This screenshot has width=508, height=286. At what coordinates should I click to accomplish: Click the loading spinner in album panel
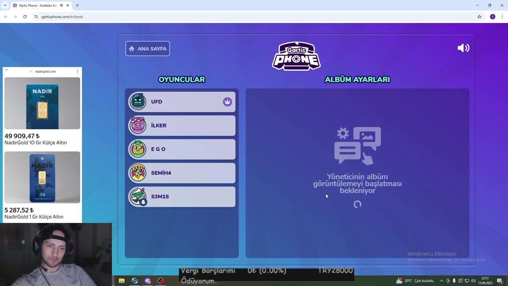coord(358,204)
